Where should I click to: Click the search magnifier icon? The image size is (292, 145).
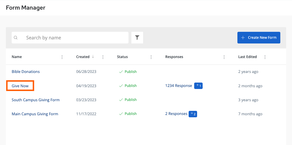click(x=16, y=38)
